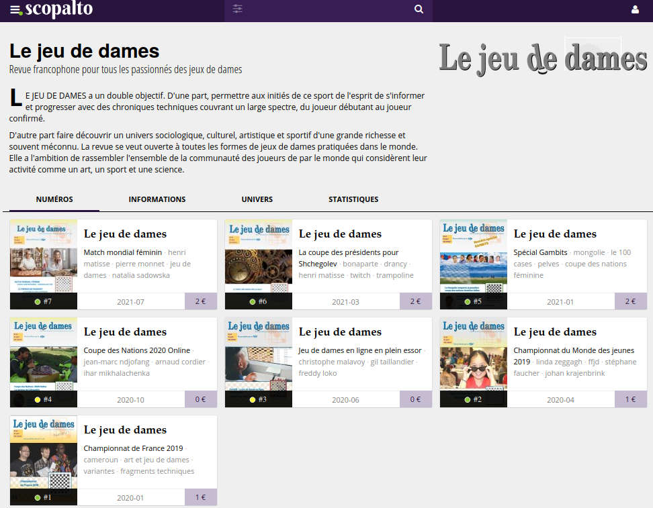Screen dimensions: 653x508
Task: Select the Statistiques tab
Action: pos(353,199)
